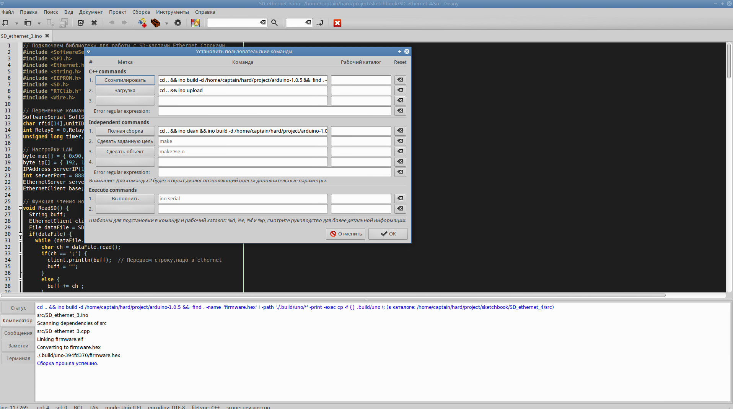This screenshot has height=409, width=733.
Task: Close the SD_ethernet_3.ino tab
Action: [47, 36]
